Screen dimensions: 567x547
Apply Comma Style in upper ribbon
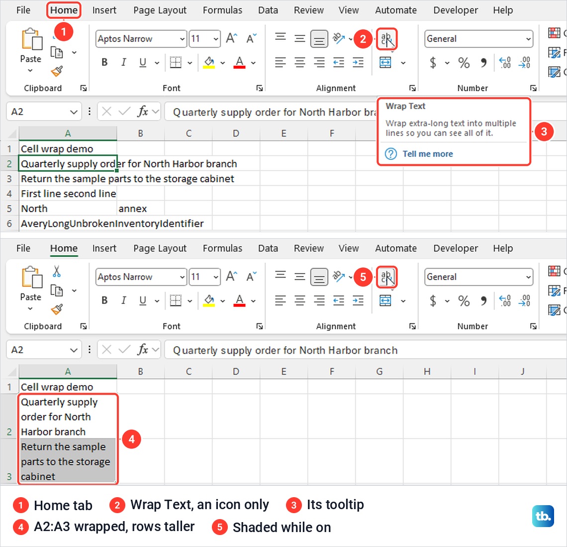(x=483, y=63)
